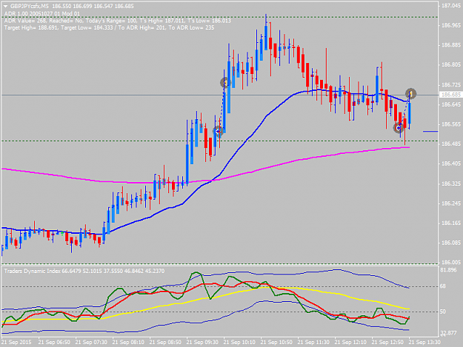Screen dimensions: 463x347
Task: Click the 186.885 price axis label
Action: (450, 45)
